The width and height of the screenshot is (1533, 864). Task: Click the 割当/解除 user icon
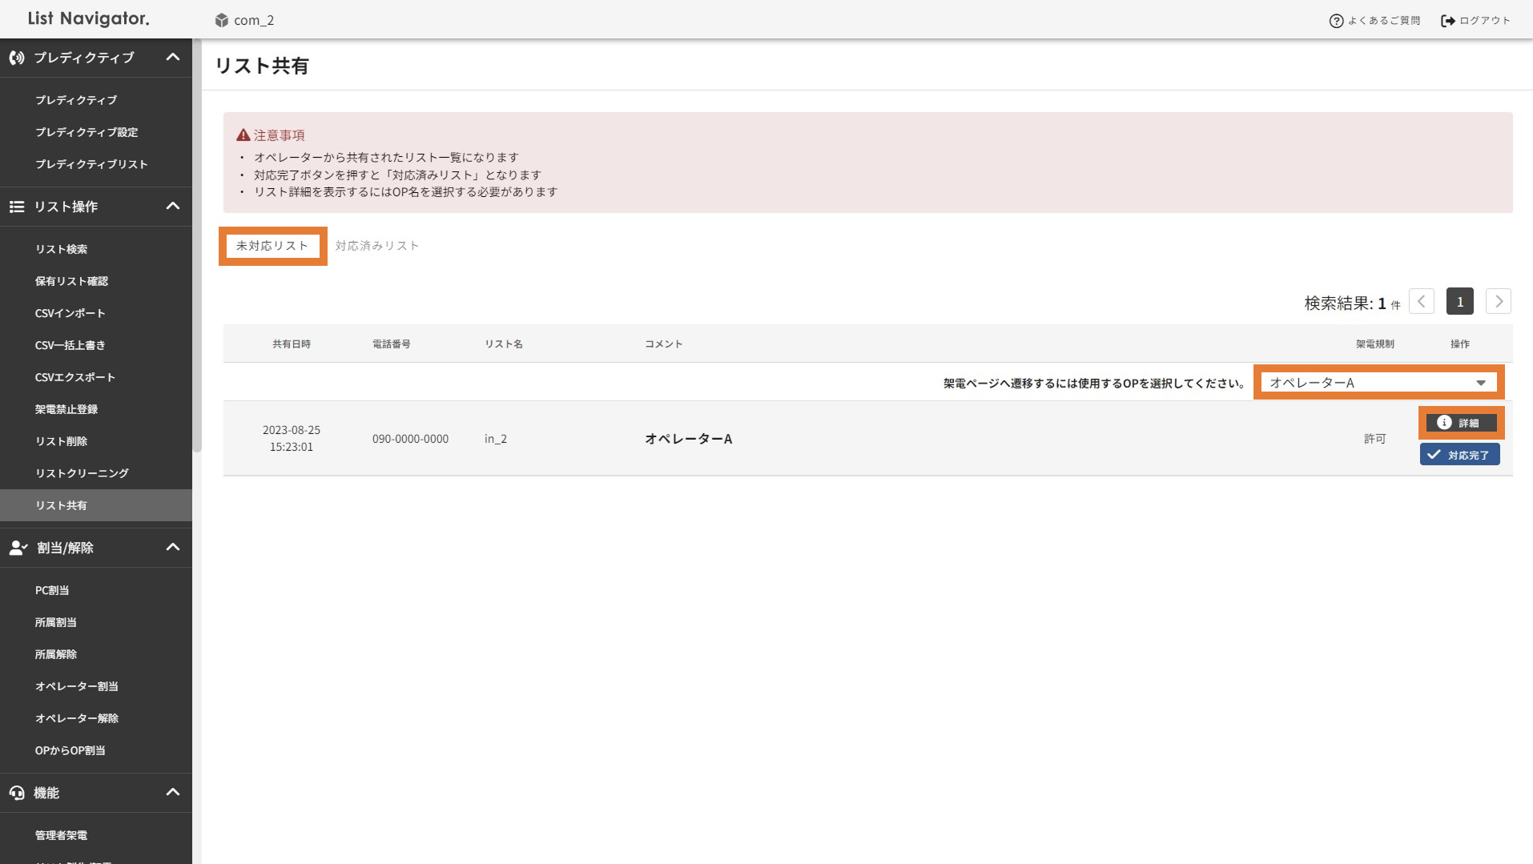pos(18,548)
